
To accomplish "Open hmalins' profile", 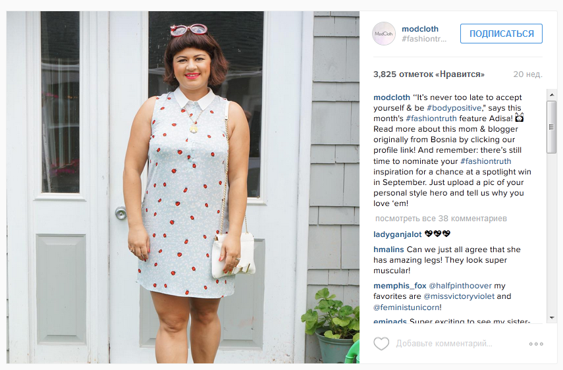I will (389, 250).
